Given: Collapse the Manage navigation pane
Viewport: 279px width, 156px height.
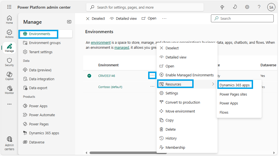Looking at the screenshot, I should point(69,22).
